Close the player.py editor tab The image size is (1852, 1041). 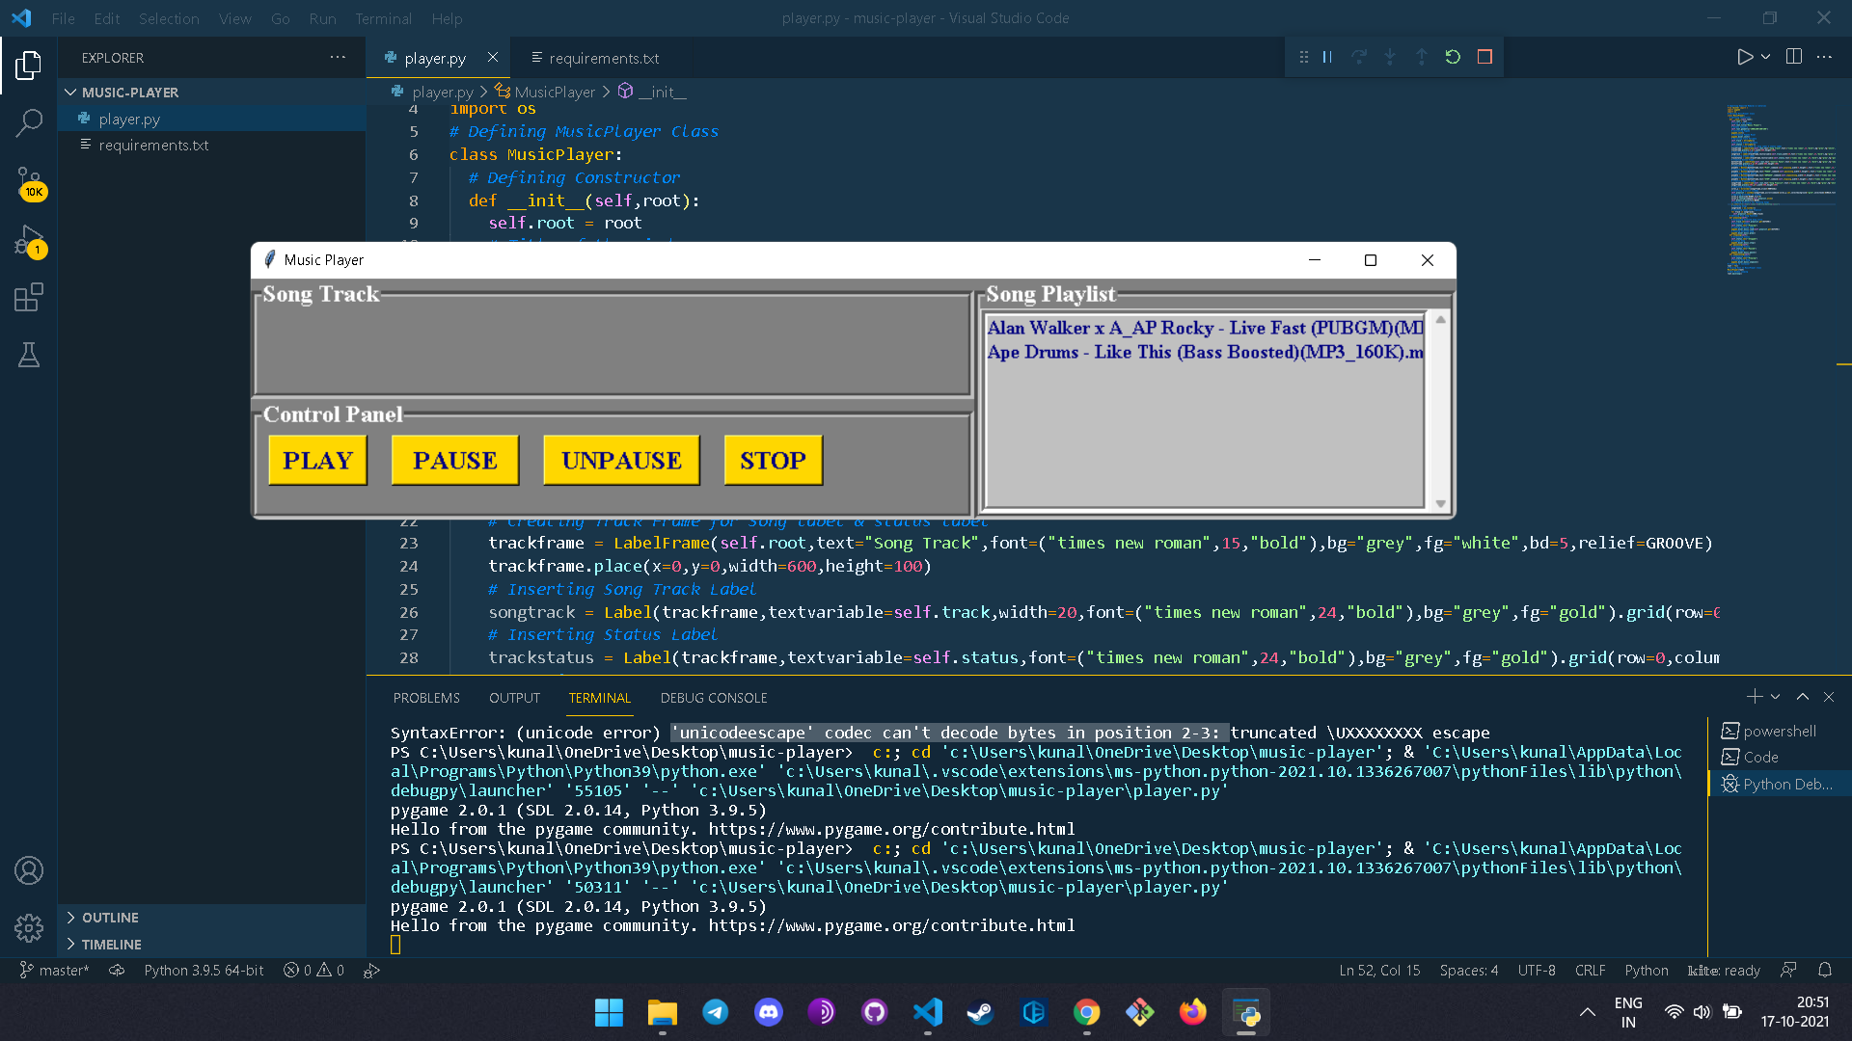[x=493, y=57]
